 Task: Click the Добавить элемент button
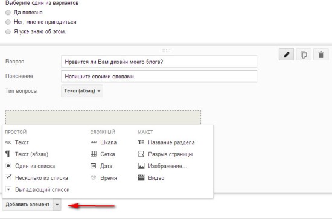28,205
